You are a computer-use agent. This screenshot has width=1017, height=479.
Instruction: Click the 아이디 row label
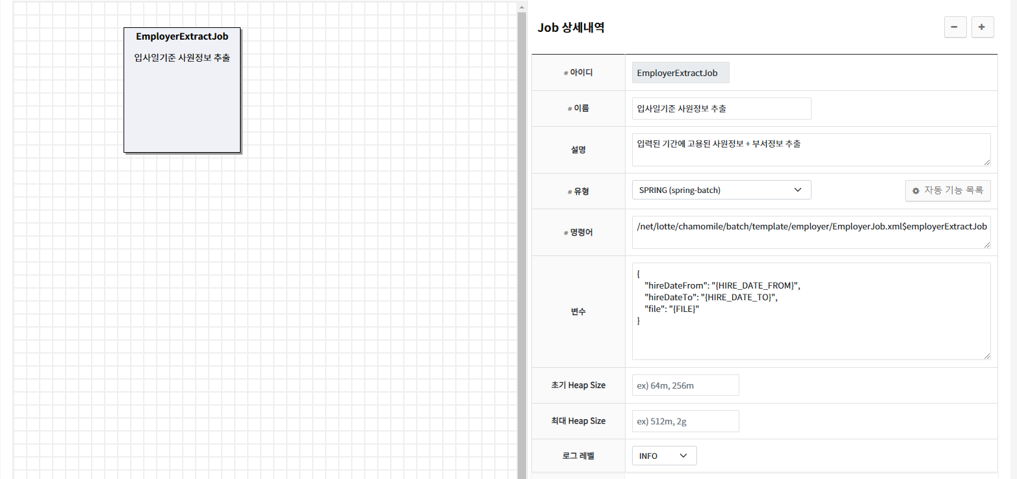[578, 73]
